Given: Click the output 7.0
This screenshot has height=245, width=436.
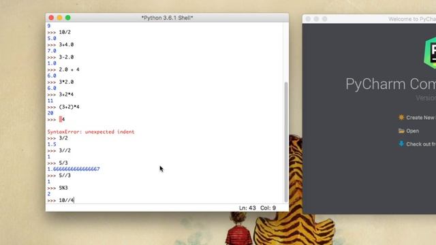Looking at the screenshot, I should point(52,51).
